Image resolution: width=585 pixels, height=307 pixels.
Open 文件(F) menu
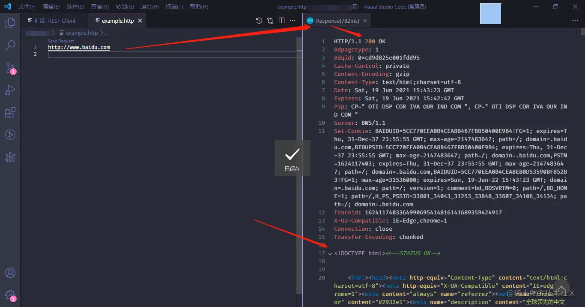pos(27,7)
